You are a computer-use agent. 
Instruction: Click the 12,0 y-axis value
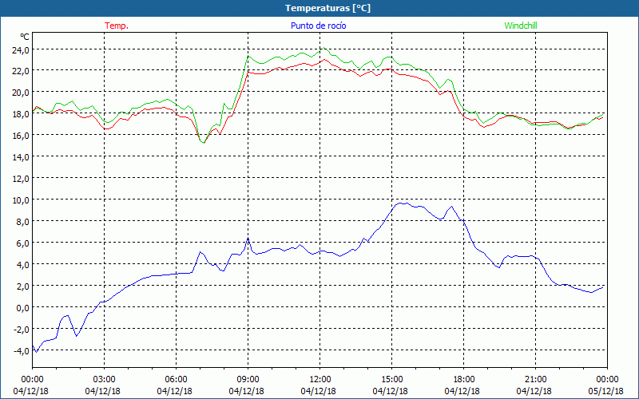point(21,179)
